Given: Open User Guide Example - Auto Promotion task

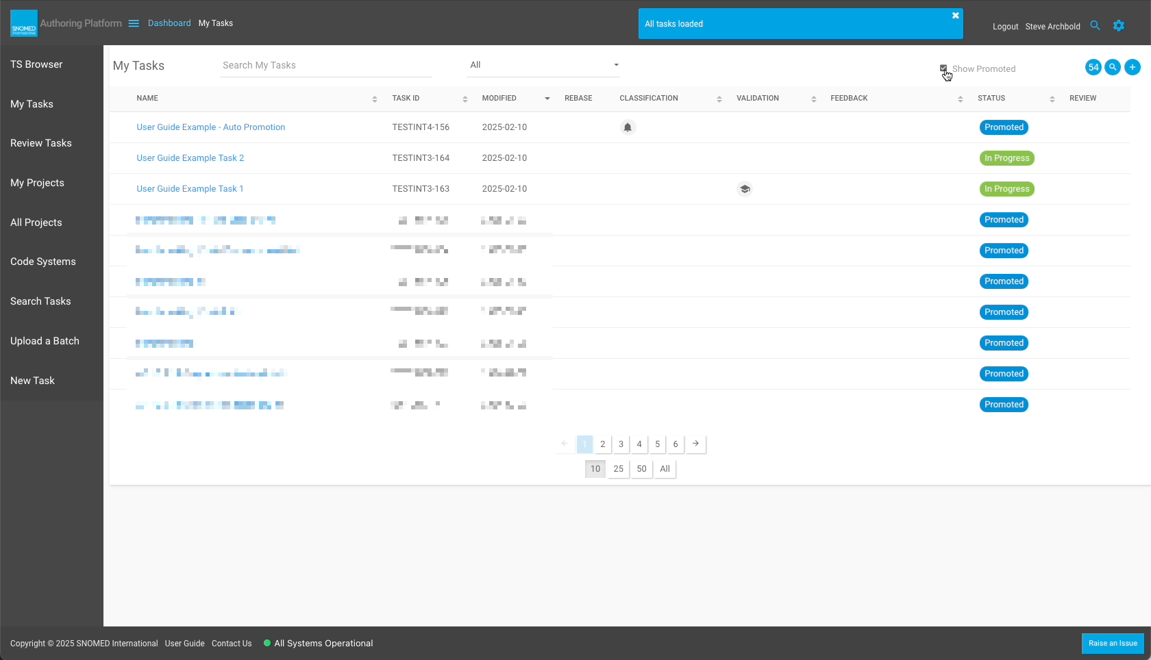Looking at the screenshot, I should click(x=211, y=127).
